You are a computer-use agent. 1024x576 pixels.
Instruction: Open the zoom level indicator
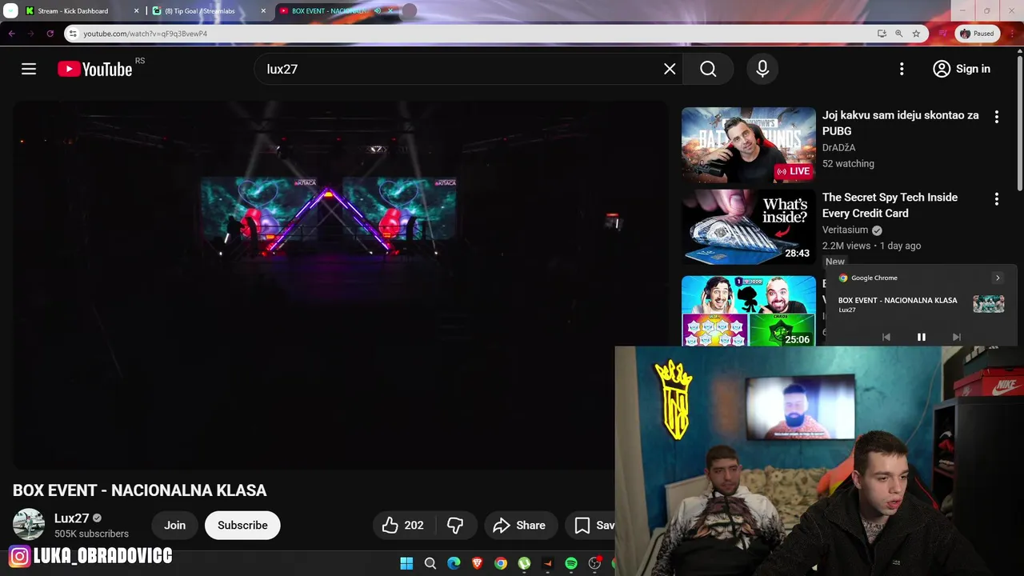click(898, 34)
